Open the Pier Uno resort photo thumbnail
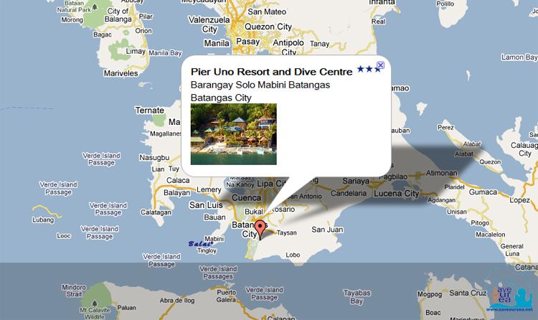The image size is (538, 320). pos(233,134)
